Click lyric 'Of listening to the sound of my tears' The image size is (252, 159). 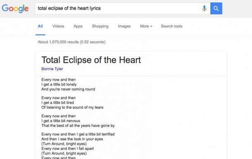click(72, 107)
